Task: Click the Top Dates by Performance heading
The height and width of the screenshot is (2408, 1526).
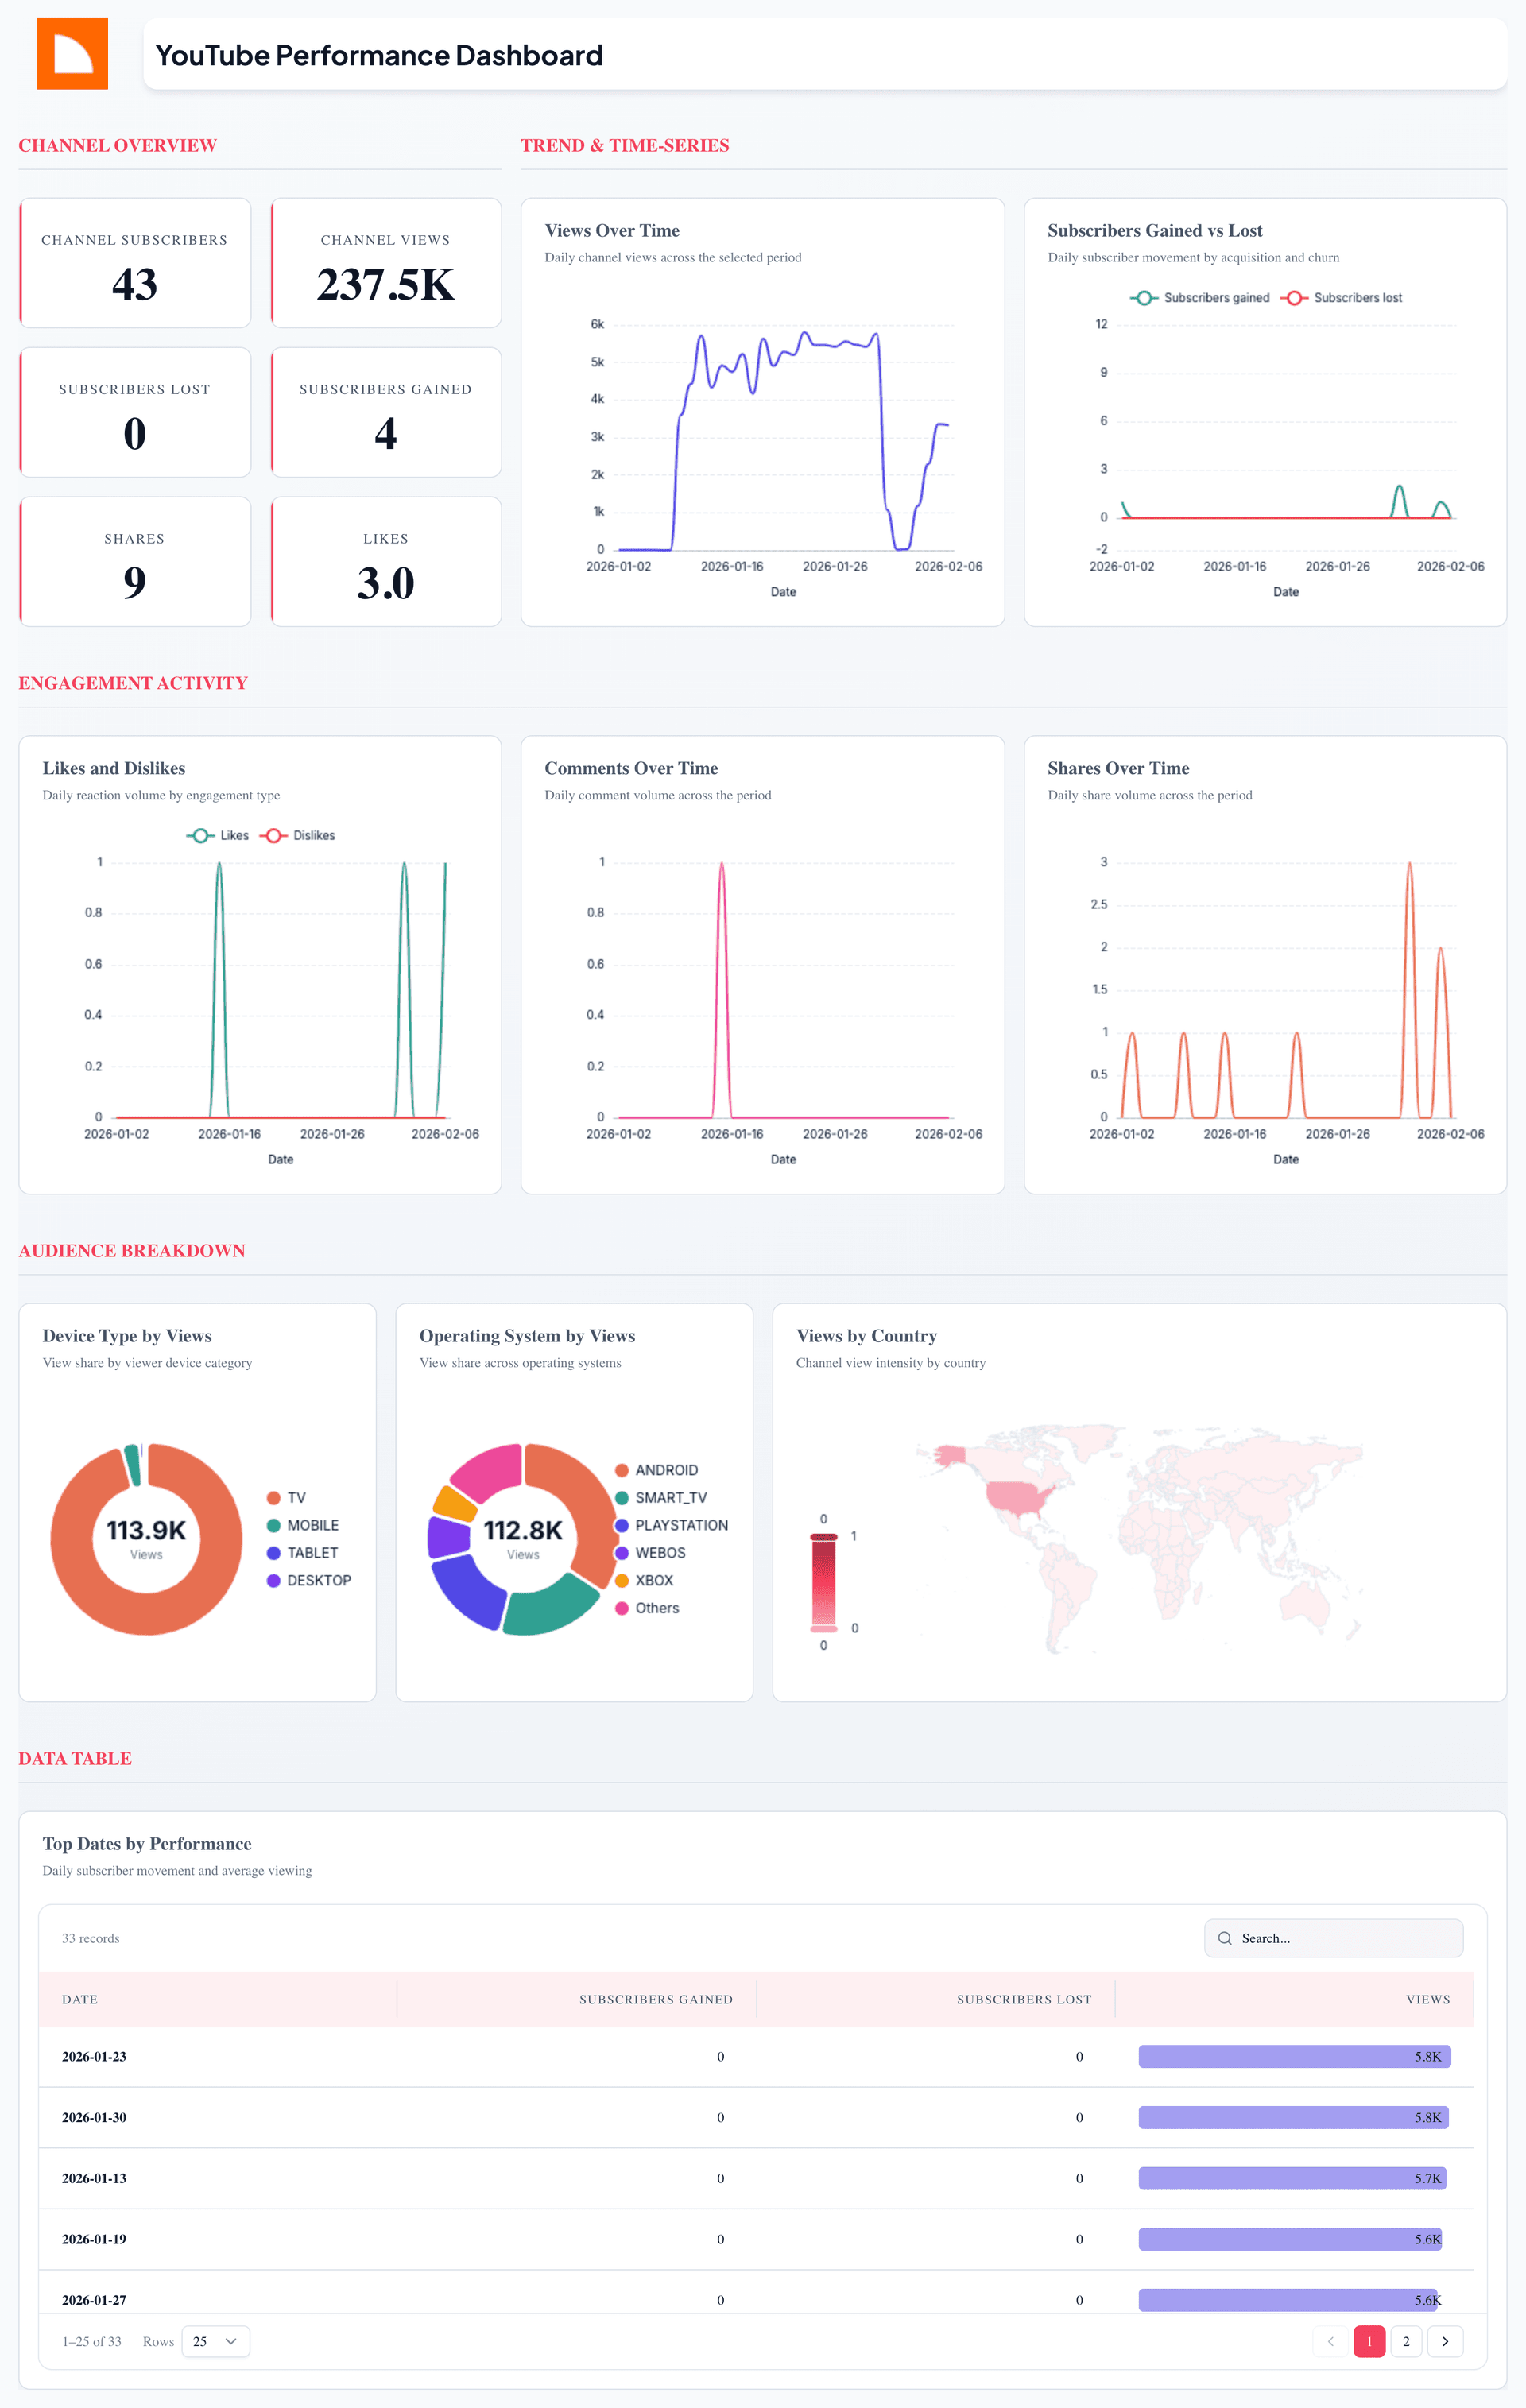Action: tap(147, 1843)
